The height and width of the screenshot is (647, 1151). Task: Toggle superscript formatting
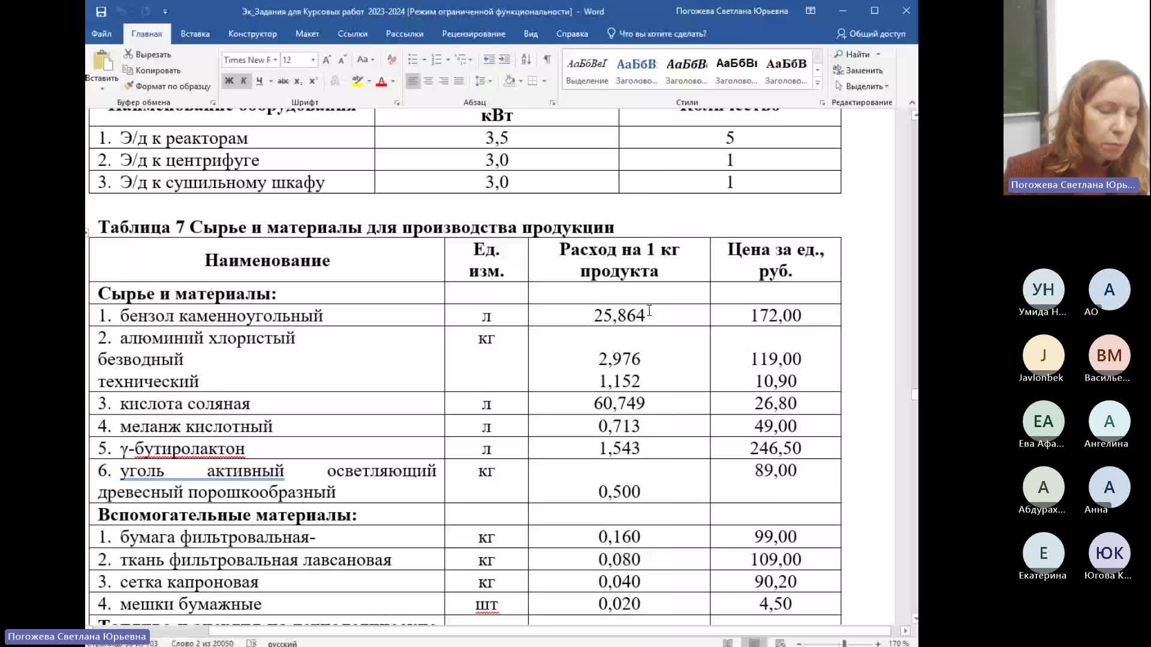[x=313, y=81]
